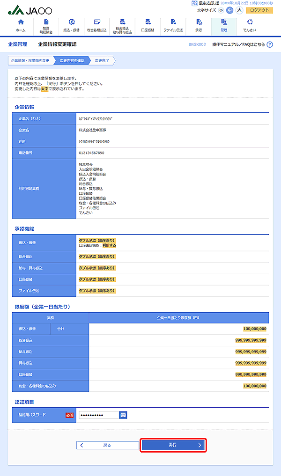Click the help question mark icon

(269, 44)
